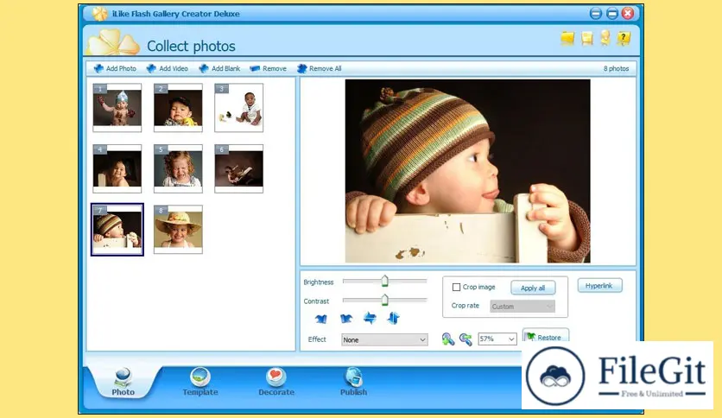This screenshot has height=418, width=722.
Task: Zoom out with magnifier minus icon
Action: click(x=465, y=339)
